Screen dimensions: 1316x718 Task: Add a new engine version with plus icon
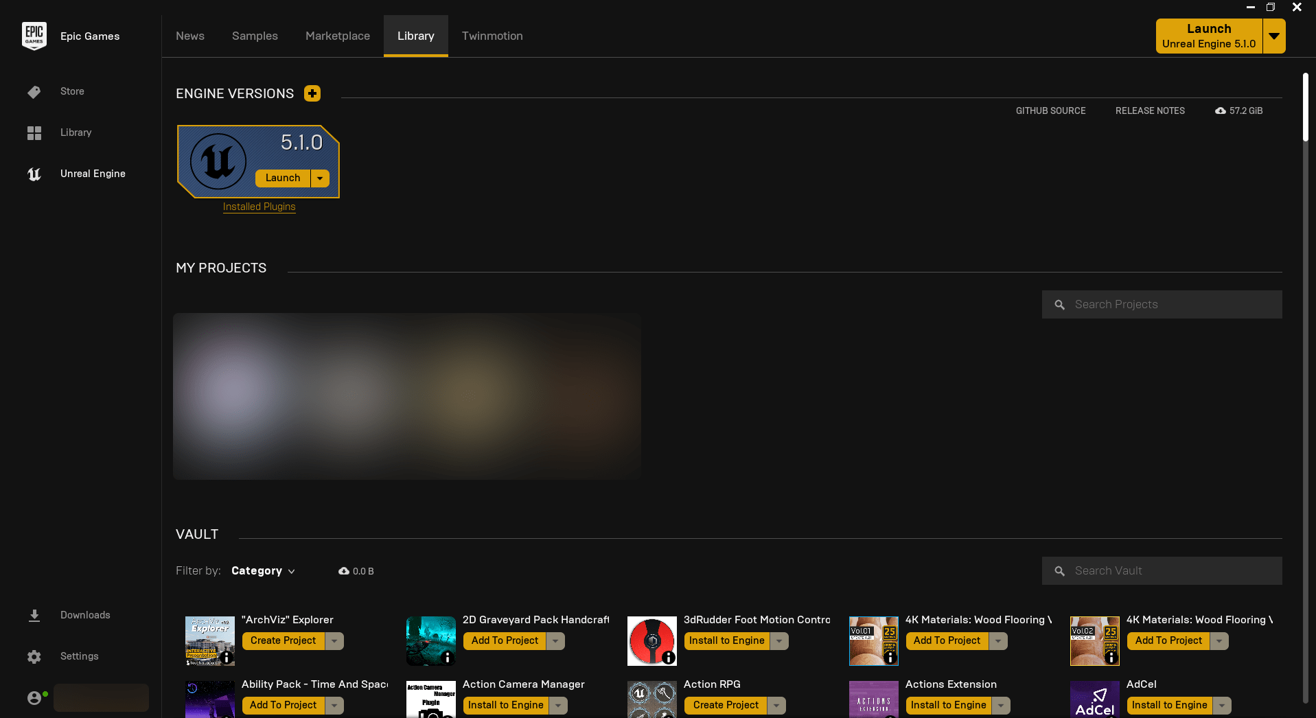[312, 93]
